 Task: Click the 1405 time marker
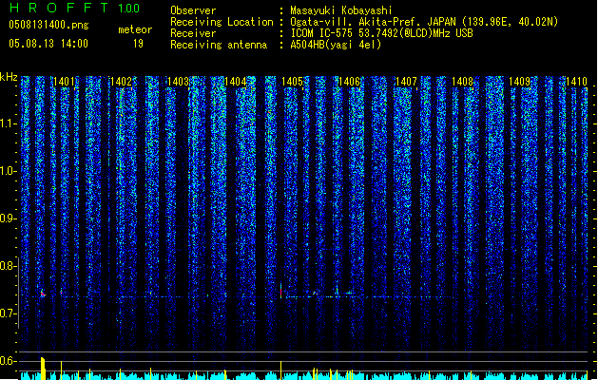[292, 82]
